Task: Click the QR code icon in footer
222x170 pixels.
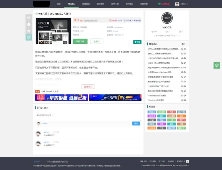Action: (187, 161)
